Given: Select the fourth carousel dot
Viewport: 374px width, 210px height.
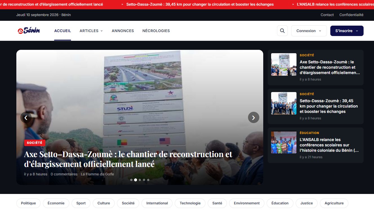Looking at the screenshot, I should [x=144, y=180].
